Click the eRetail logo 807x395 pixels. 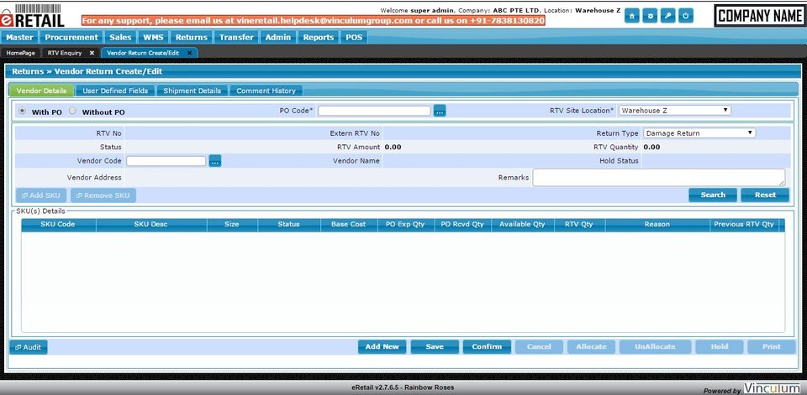click(x=33, y=15)
